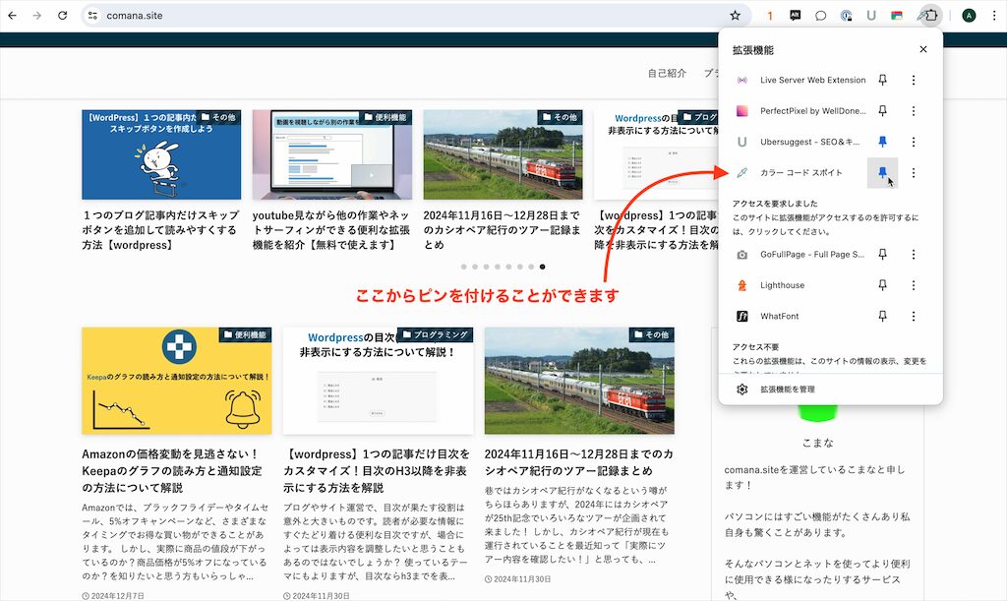Image resolution: width=1007 pixels, height=601 pixels.
Task: Pin GoFullPage extension to toolbar
Action: click(x=882, y=254)
